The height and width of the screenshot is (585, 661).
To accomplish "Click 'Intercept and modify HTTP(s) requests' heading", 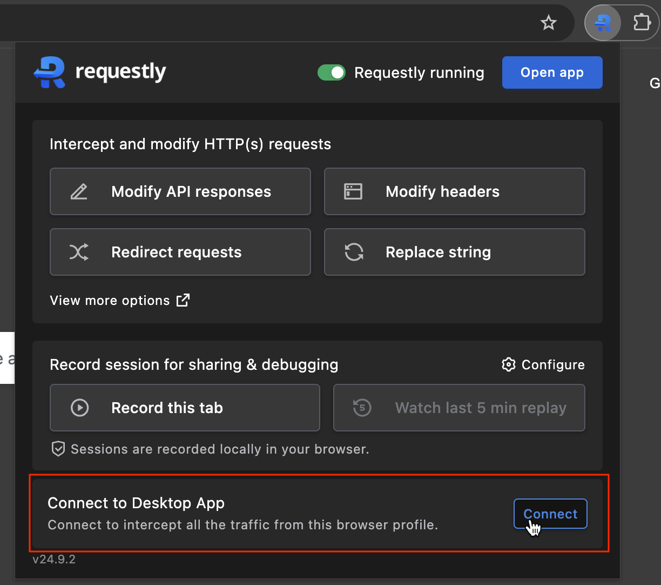I will (x=190, y=144).
